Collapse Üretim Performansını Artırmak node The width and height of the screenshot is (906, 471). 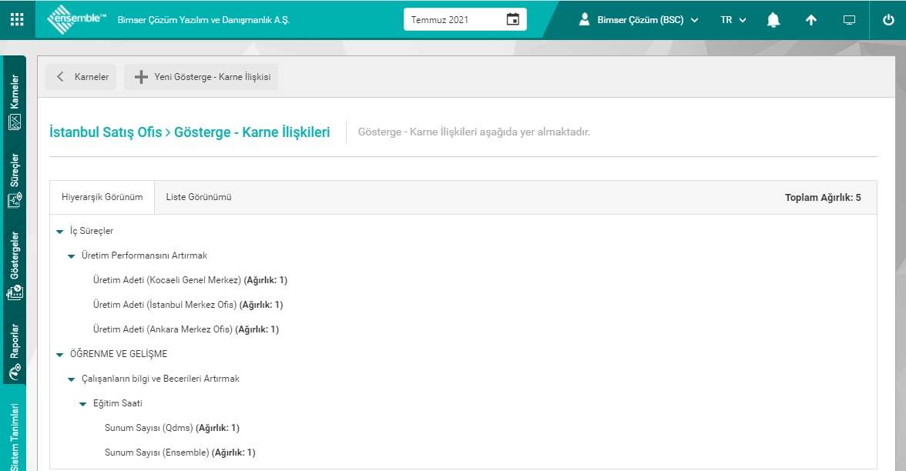point(71,256)
